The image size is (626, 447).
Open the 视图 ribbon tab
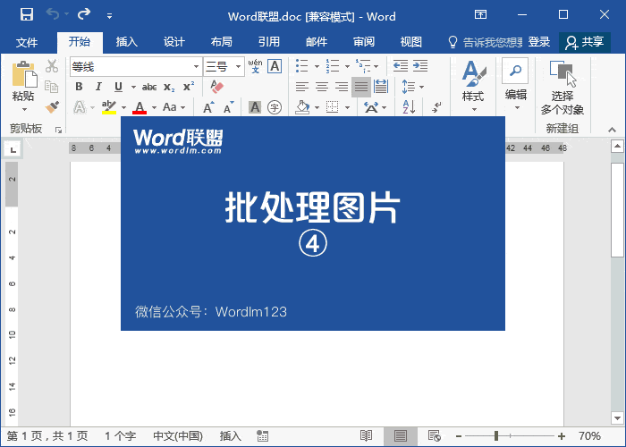pos(411,41)
